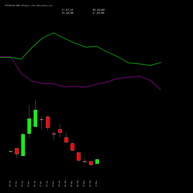The width and height of the screenshot is (193, 193).
Task: Select the red candle above 30 Apr
Action: tap(60, 131)
